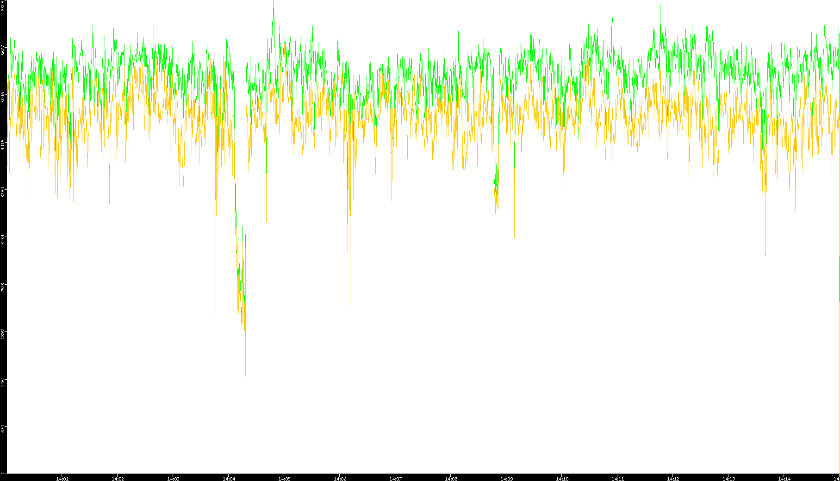
Task: Click the 14:01 time axis label
Action: 62,479
